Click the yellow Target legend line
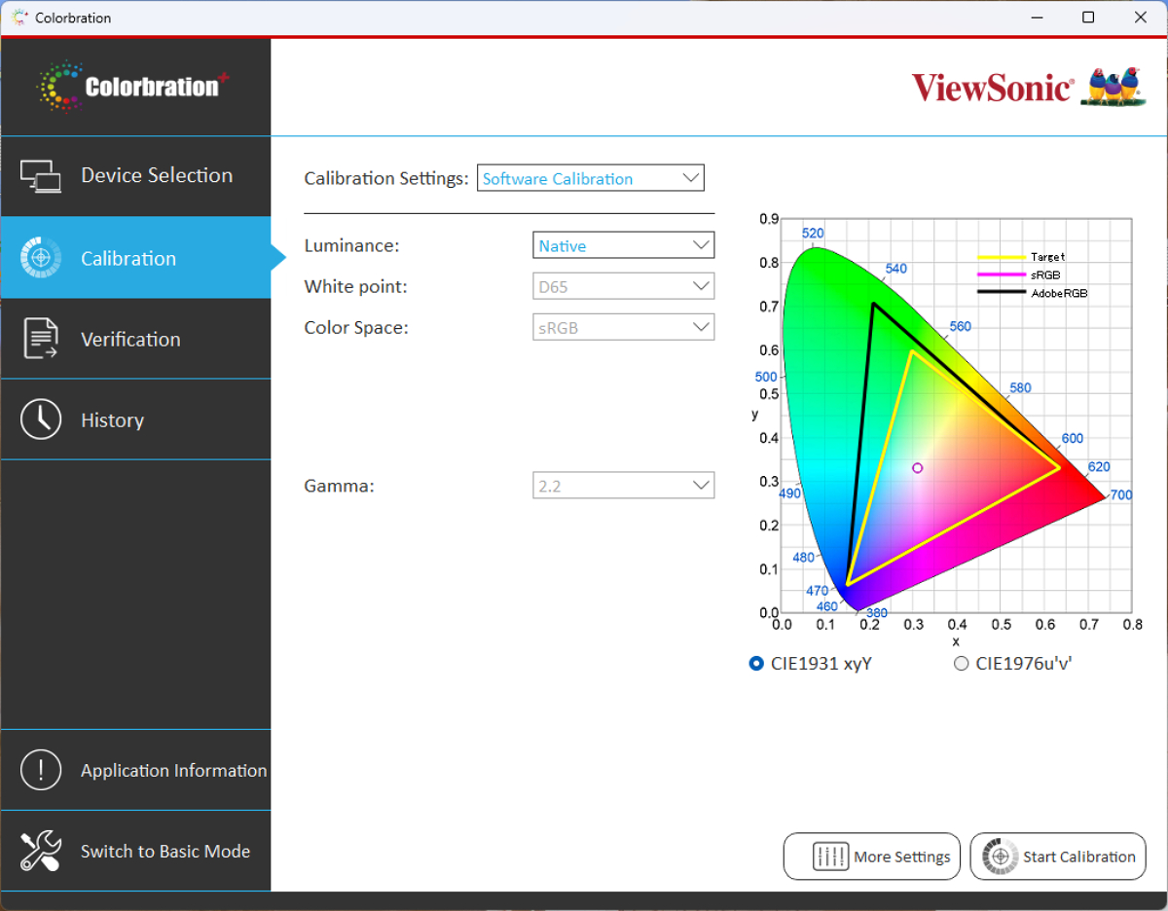This screenshot has width=1168, height=911. tap(1002, 257)
